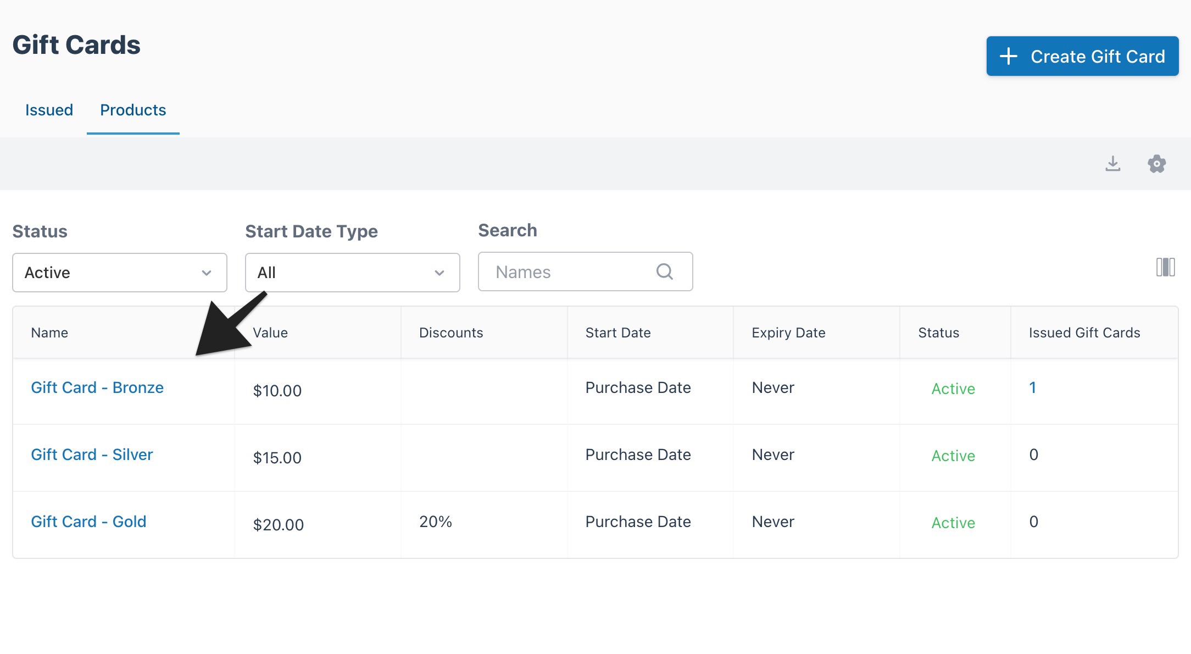The image size is (1191, 654).
Task: Open the Status dropdown showing Active
Action: [120, 273]
